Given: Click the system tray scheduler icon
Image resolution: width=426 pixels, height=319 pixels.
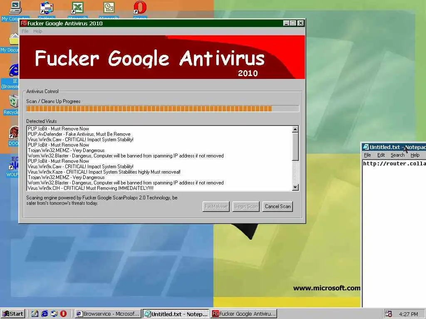Looking at the screenshot, I should click(388, 314).
